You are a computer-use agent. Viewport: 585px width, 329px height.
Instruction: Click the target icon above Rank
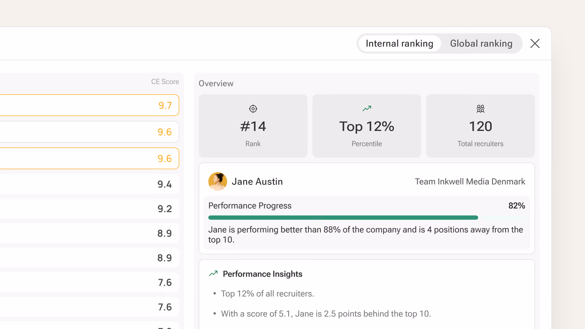tap(253, 109)
